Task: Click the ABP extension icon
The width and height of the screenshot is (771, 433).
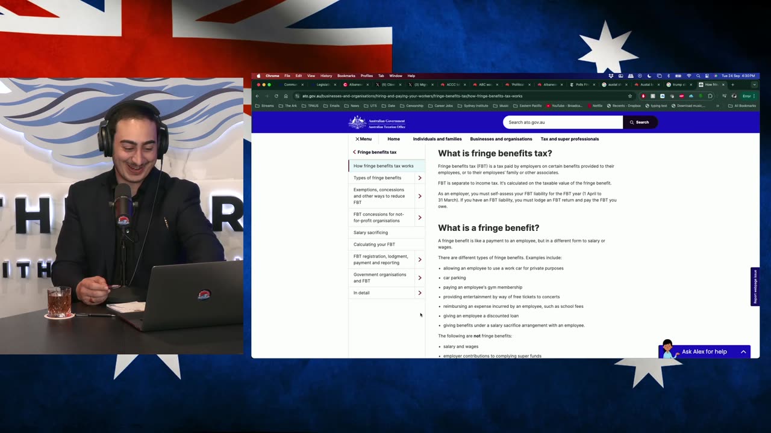Action: click(682, 96)
